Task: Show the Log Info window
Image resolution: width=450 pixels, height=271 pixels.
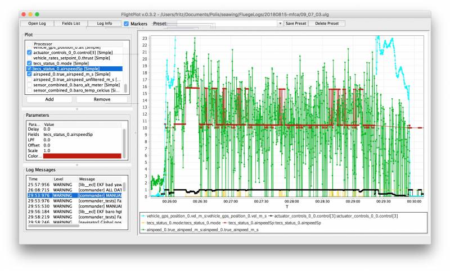Action: point(105,24)
